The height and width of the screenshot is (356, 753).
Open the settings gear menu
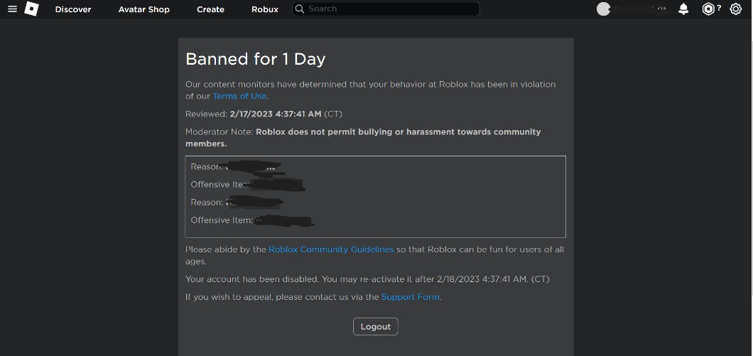click(735, 9)
